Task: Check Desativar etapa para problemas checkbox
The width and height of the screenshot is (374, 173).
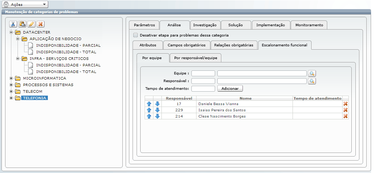Action: pyautogui.click(x=136, y=35)
